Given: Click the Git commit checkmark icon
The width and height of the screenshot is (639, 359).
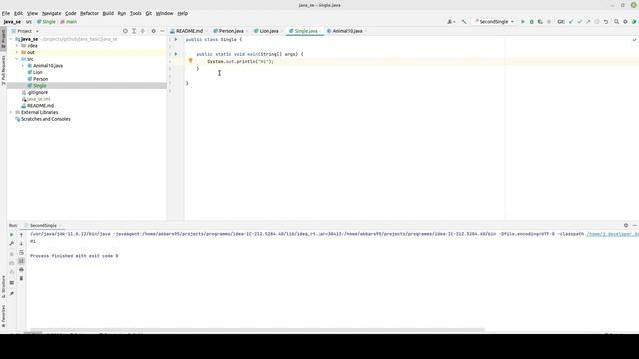Looking at the screenshot, I should point(579,22).
